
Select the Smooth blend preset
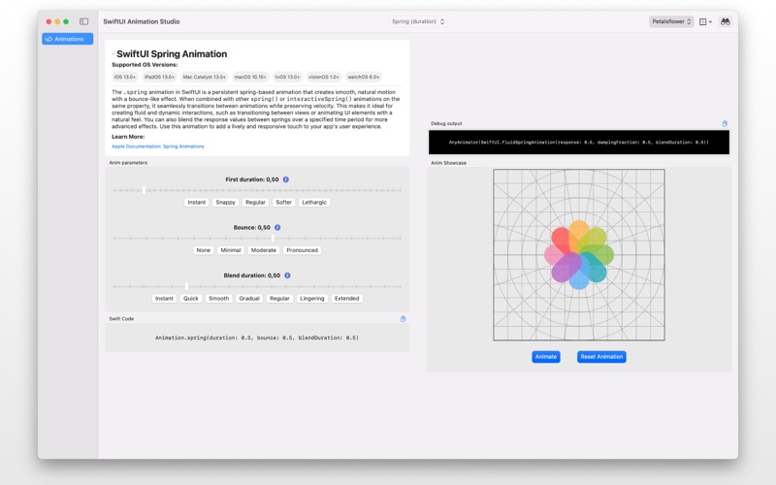tap(219, 299)
